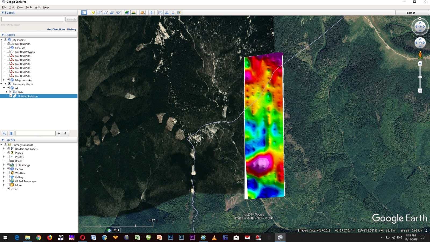Image resolution: width=430 pixels, height=242 pixels.
Task: Open the Historical Imagery clock tool
Action: pos(127,13)
